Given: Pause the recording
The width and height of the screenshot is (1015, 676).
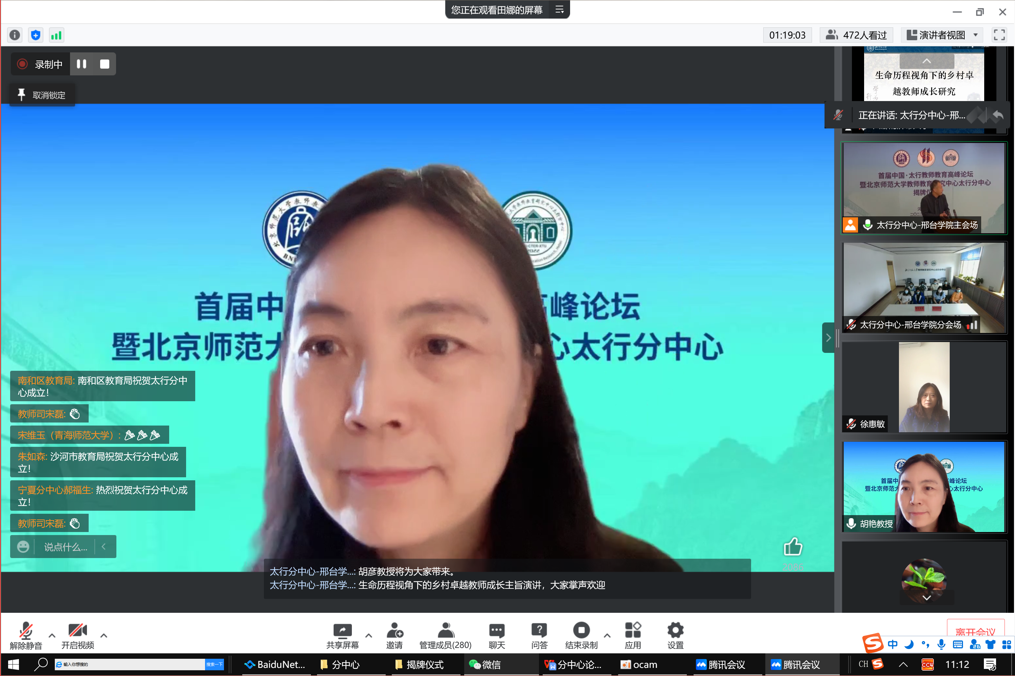Looking at the screenshot, I should click(x=82, y=64).
